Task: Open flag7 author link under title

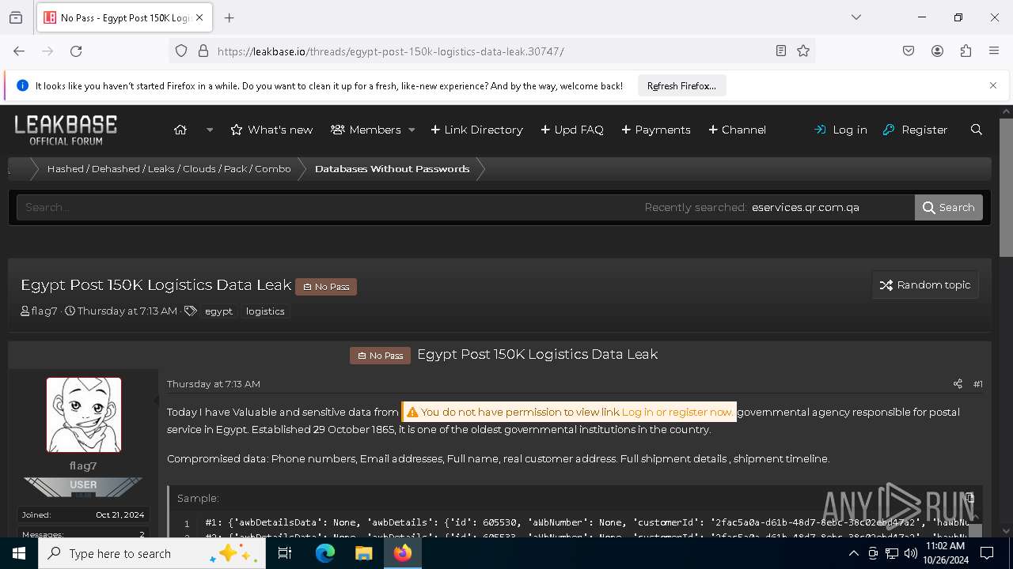Action: (x=44, y=311)
